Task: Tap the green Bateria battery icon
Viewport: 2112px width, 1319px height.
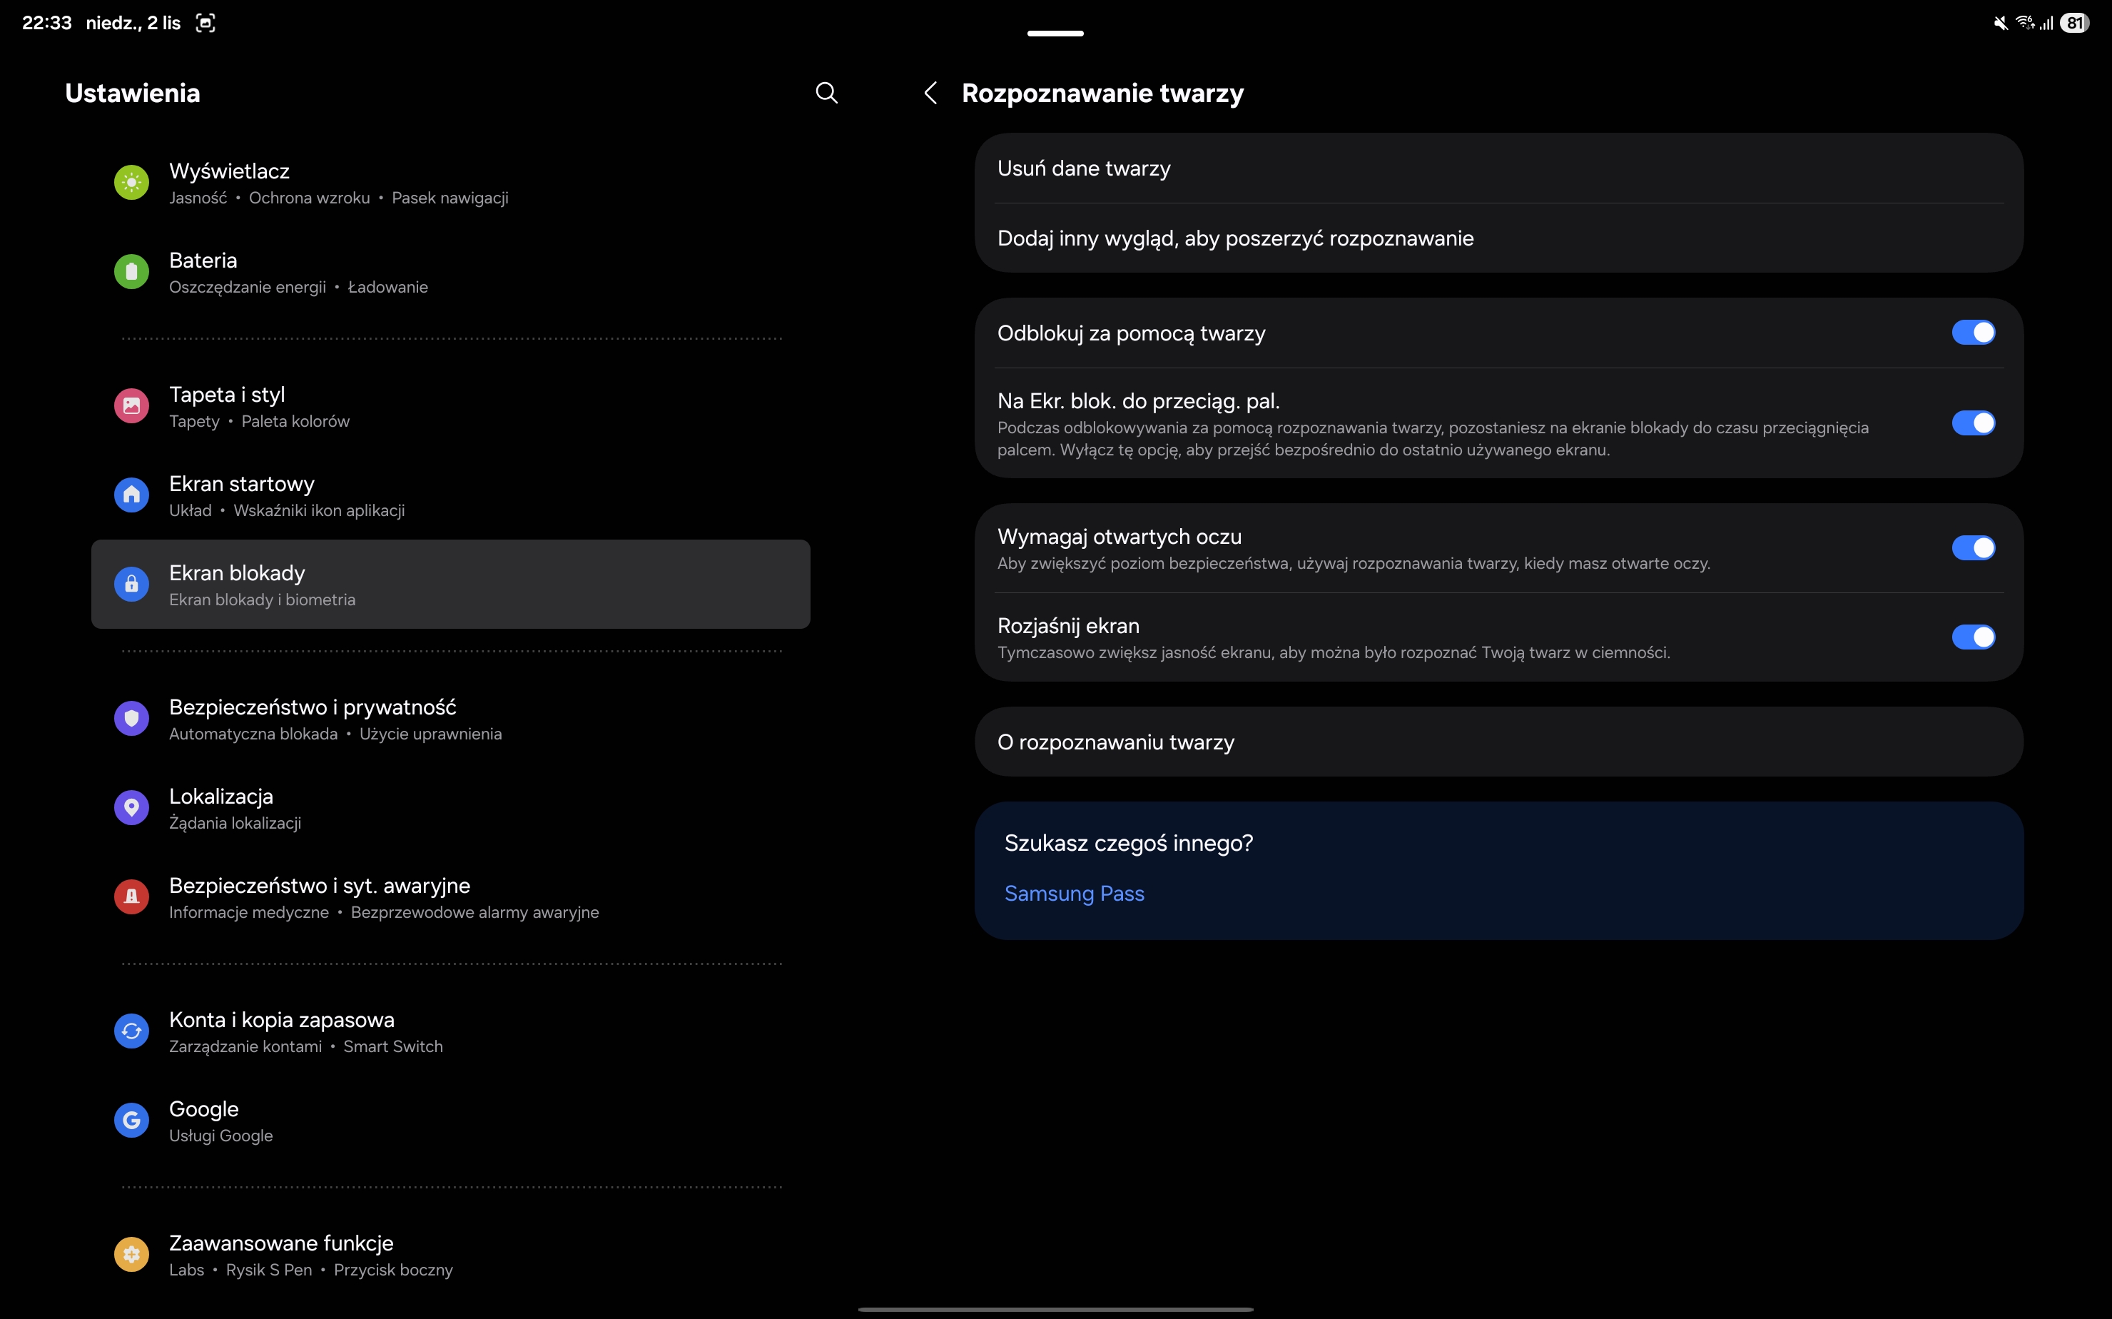Action: click(x=132, y=272)
